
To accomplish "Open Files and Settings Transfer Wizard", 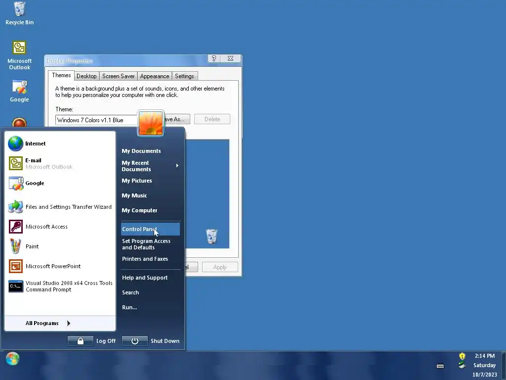I will [x=60, y=207].
